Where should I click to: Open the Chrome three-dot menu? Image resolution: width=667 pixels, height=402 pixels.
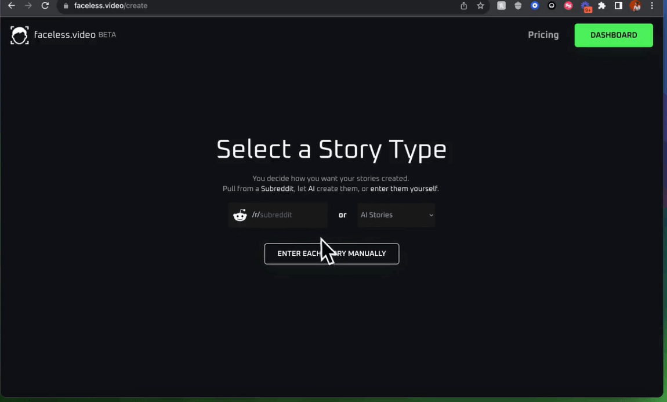(652, 6)
